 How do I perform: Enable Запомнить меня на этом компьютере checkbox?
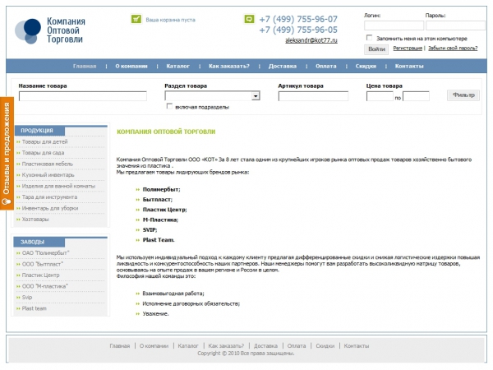(x=368, y=38)
